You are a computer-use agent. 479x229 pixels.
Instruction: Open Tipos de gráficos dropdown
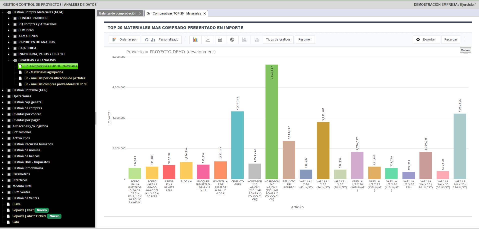278,39
